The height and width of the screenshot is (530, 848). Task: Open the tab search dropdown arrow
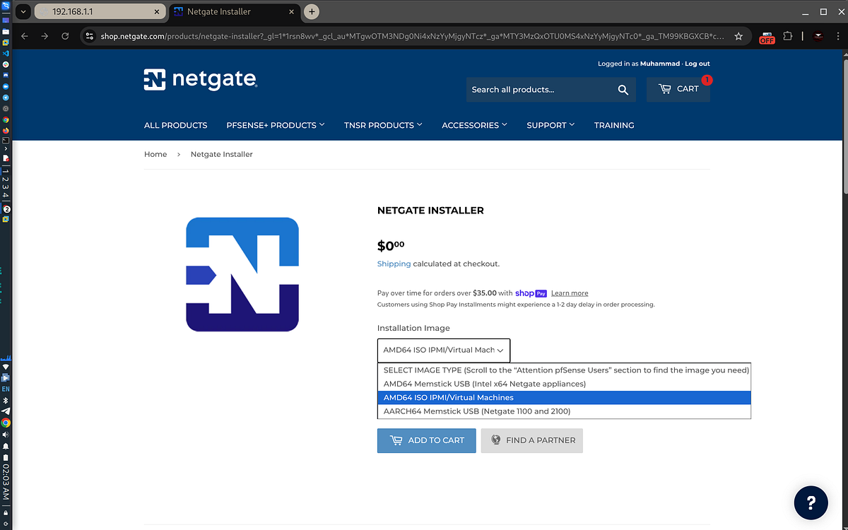click(23, 12)
